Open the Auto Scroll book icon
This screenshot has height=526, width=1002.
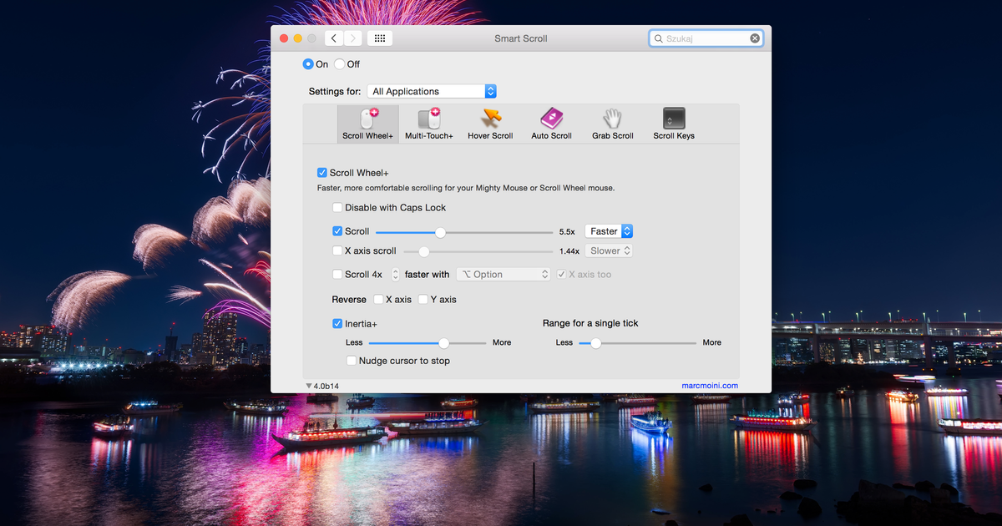coord(551,118)
